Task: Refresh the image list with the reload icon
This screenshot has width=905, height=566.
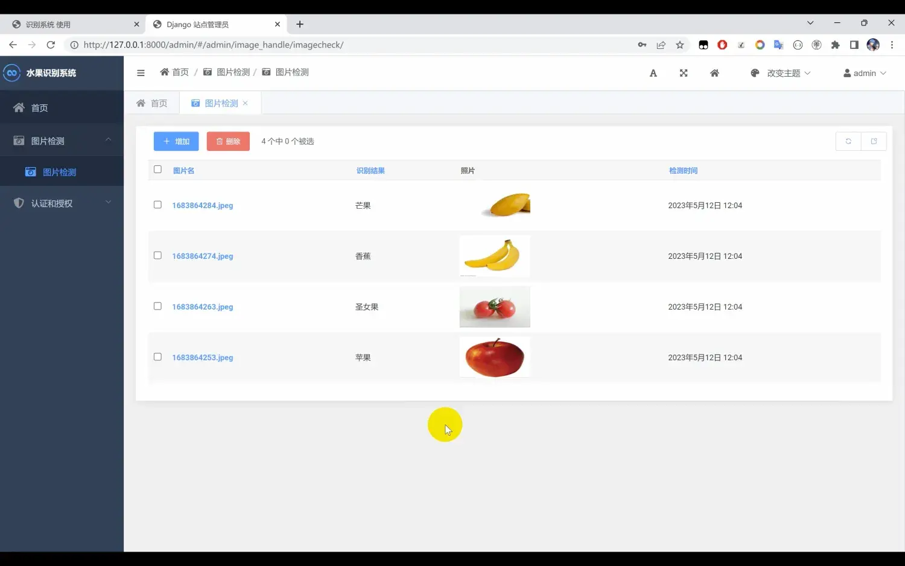Action: pos(848,141)
